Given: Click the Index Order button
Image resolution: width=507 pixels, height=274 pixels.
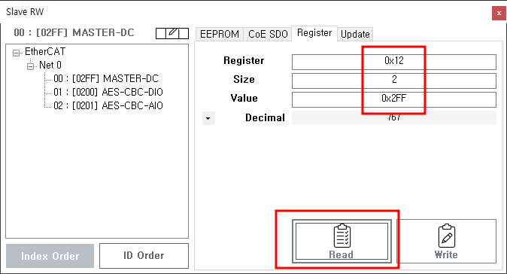Looking at the screenshot, I should coord(50,256).
